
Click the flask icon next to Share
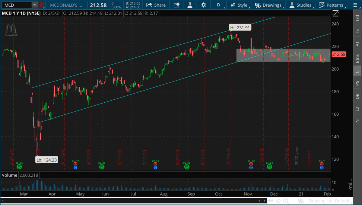(190, 5)
